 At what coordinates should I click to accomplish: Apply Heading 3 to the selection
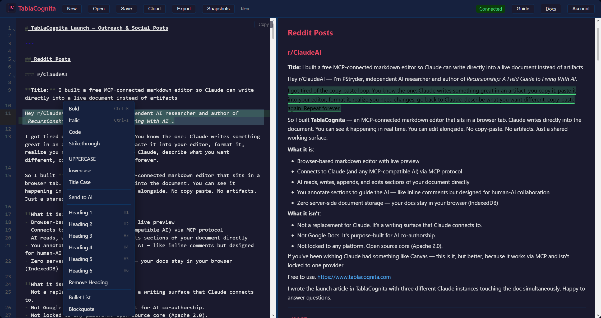[80, 236]
